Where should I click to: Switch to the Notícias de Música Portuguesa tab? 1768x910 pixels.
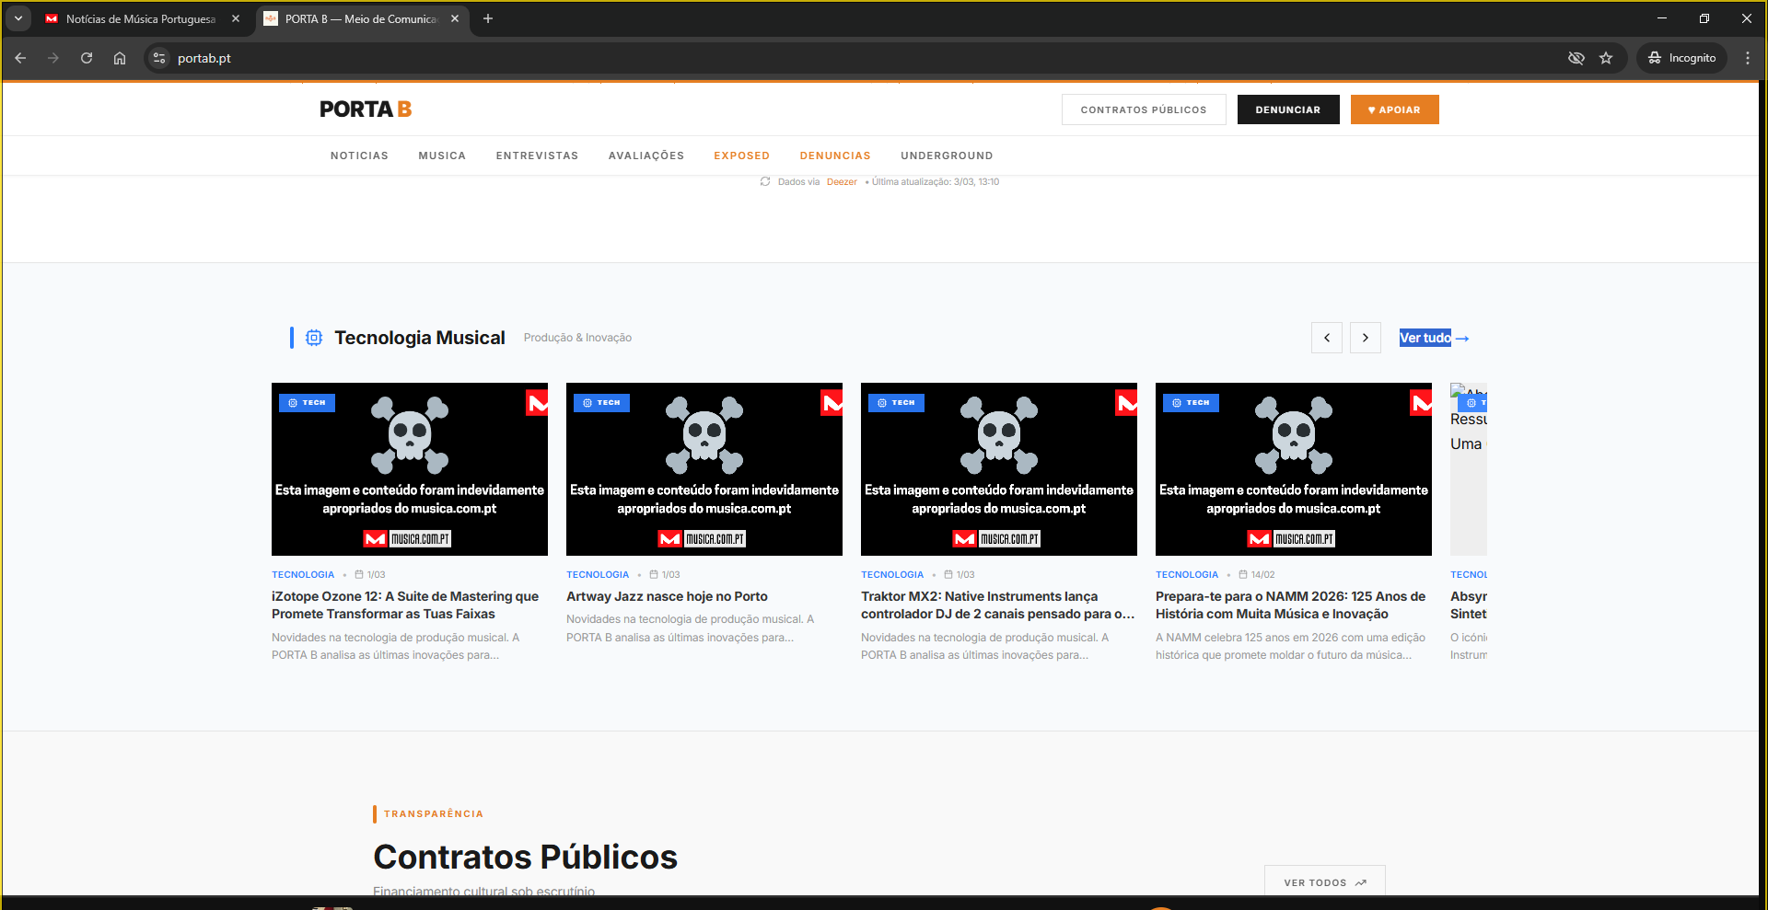coord(140,18)
